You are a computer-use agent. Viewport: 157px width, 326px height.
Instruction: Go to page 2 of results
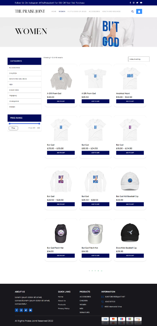(x=92, y=271)
